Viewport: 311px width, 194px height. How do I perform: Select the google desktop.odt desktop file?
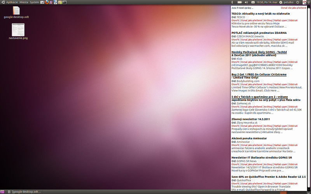(16, 12)
